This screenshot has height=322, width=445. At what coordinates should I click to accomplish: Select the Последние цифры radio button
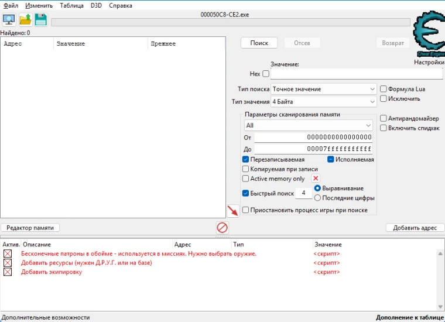coord(318,198)
